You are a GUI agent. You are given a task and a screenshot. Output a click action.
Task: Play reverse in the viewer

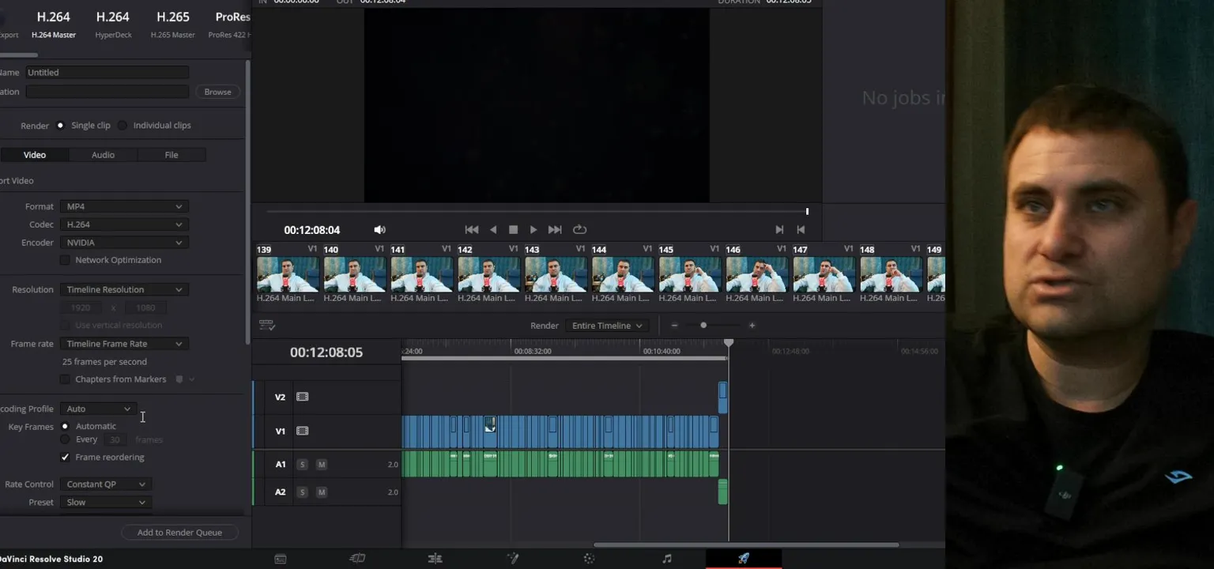coord(493,230)
